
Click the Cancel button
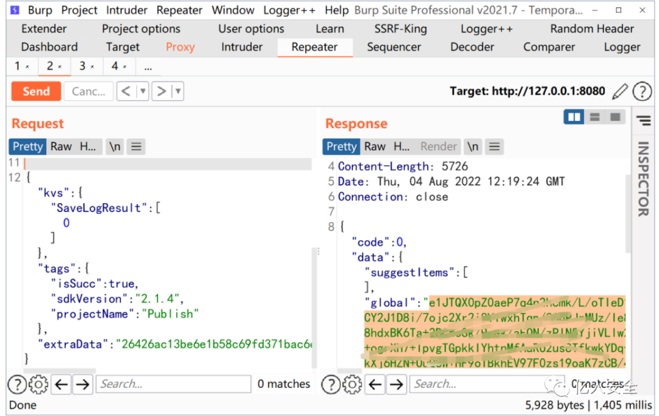88,91
